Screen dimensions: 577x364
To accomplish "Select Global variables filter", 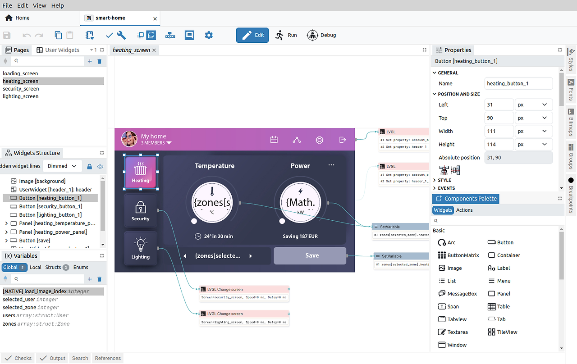I will 14,267.
